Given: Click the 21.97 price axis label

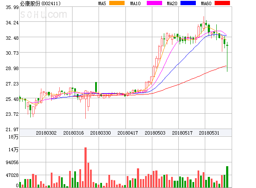Looking at the screenshot, I should click(12, 129).
